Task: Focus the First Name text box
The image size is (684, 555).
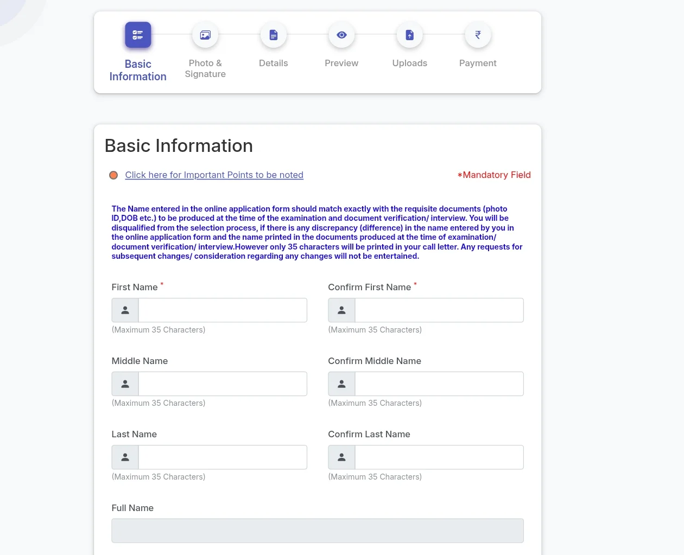Action: [223, 310]
